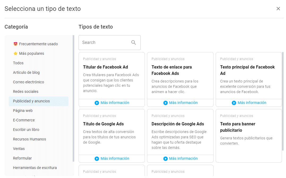Click the play icon under Descripción de Google Ads

[166, 158]
